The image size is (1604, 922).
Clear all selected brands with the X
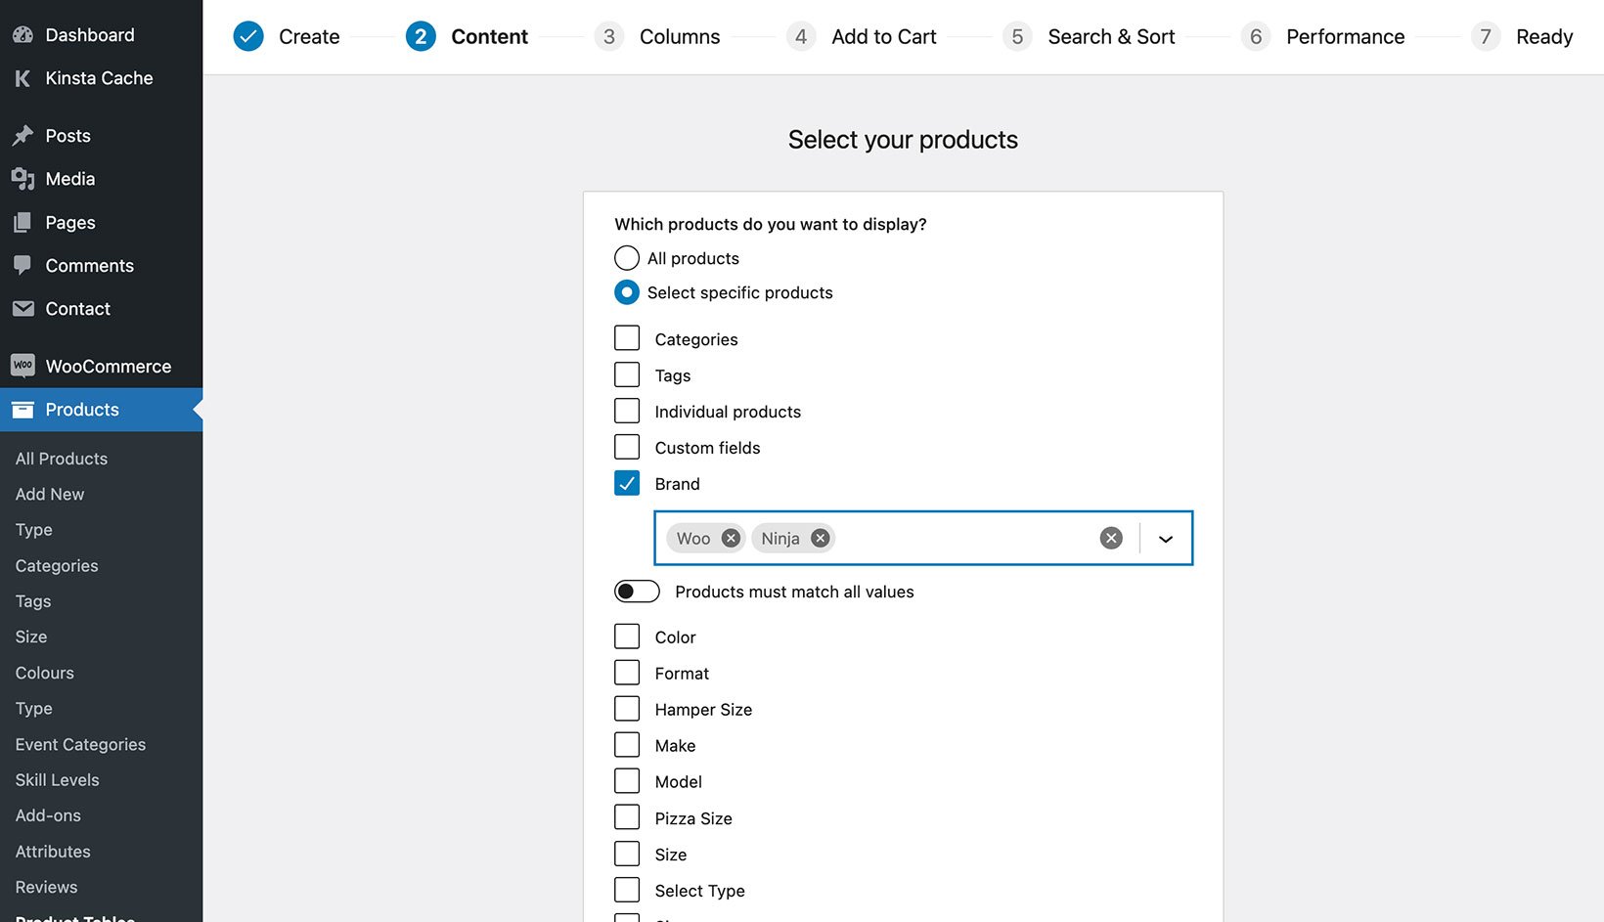pyautogui.click(x=1110, y=537)
